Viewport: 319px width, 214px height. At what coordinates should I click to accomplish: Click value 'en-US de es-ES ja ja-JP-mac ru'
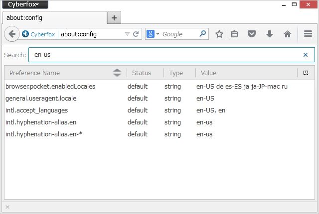242,87
